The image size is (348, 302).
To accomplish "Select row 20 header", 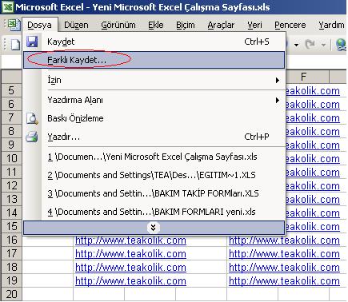I will click(11, 294).
